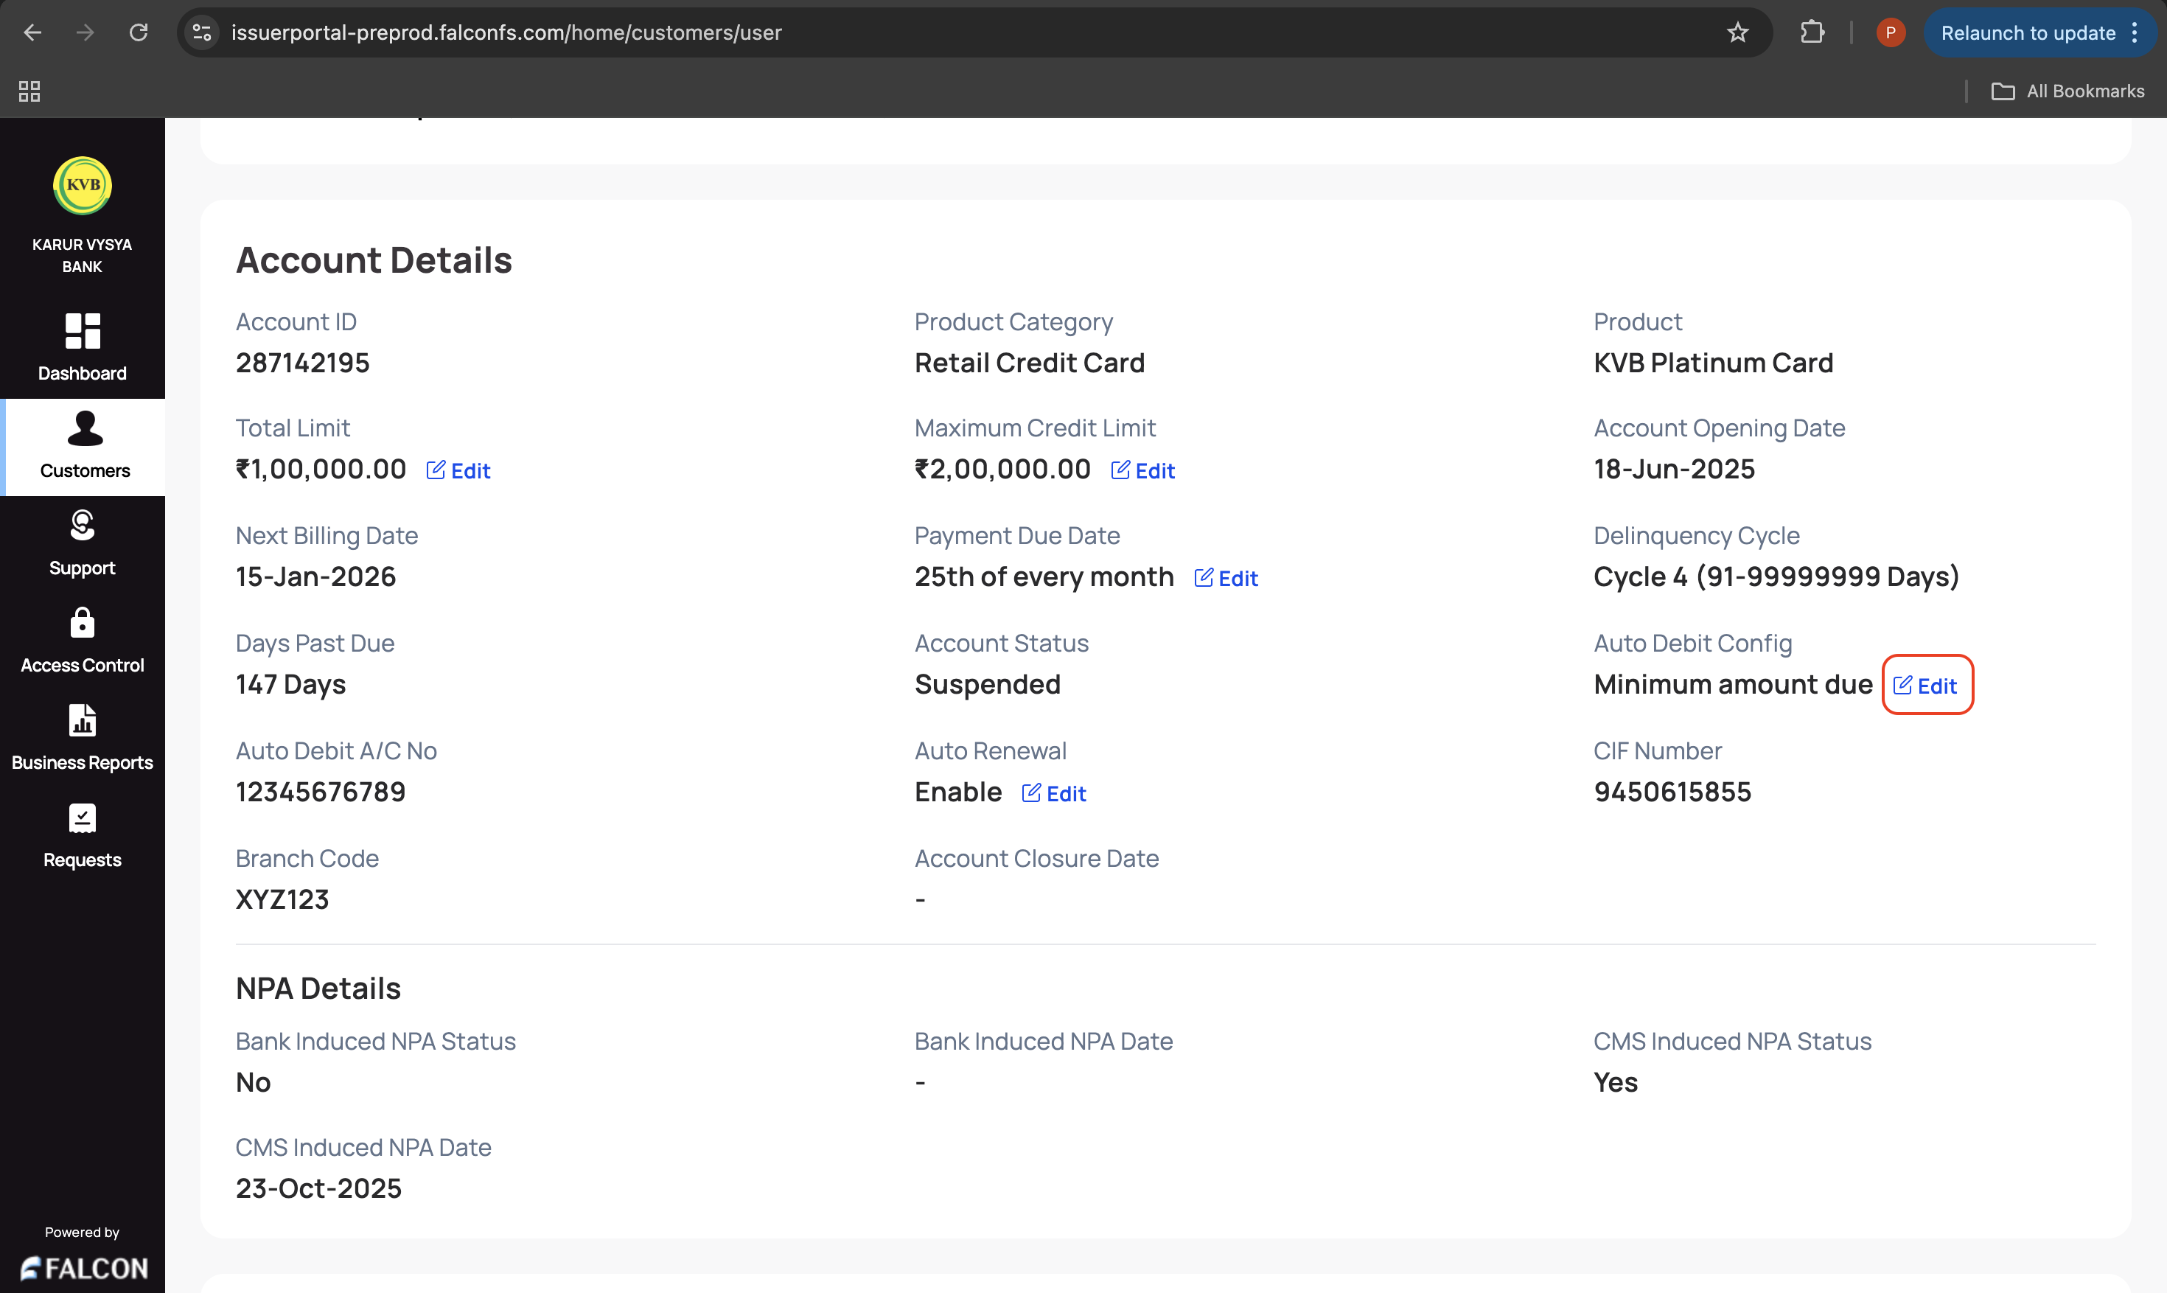The width and height of the screenshot is (2167, 1293).
Task: Select the Customers sidebar icon
Action: [85, 429]
